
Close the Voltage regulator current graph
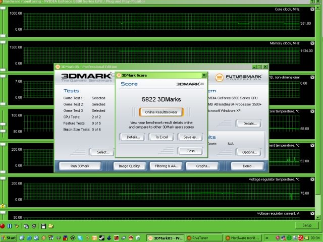pyautogui.click(x=312, y=213)
